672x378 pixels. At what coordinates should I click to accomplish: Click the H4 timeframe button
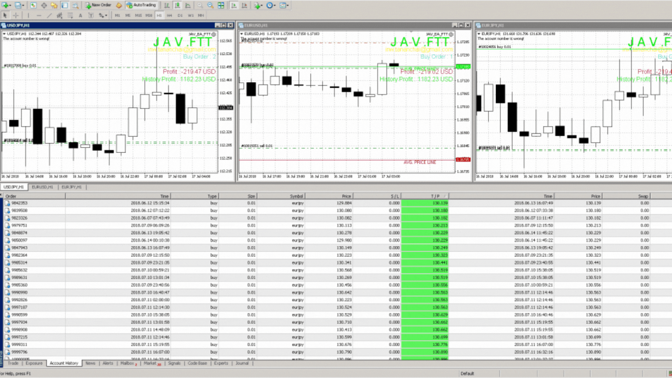[170, 15]
